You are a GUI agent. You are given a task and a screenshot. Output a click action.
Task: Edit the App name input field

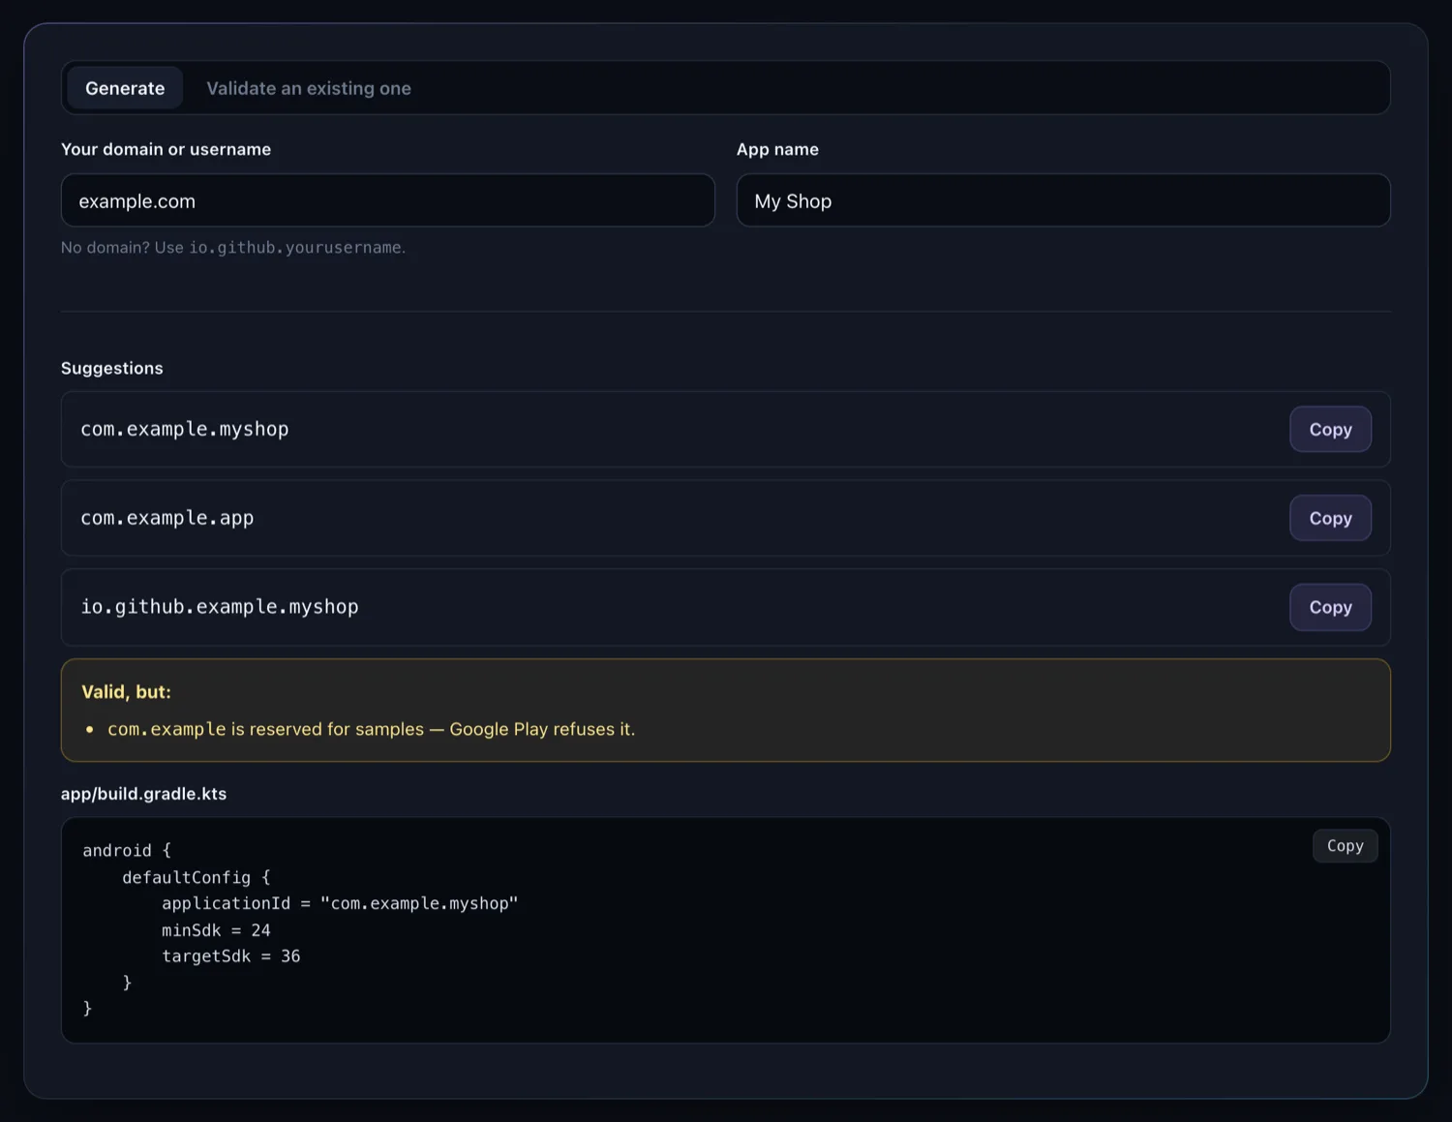pos(1063,200)
